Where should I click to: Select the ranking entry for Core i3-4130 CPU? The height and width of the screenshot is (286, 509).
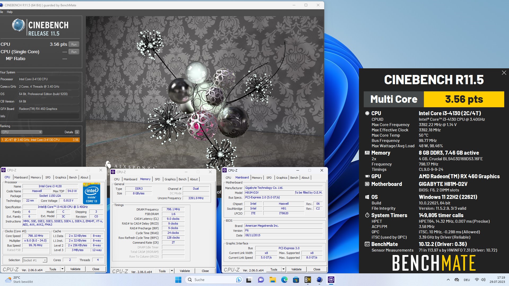pos(40,140)
